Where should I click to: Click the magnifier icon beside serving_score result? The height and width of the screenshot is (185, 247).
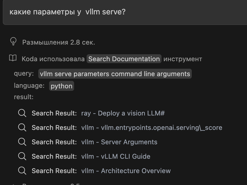click(22, 127)
